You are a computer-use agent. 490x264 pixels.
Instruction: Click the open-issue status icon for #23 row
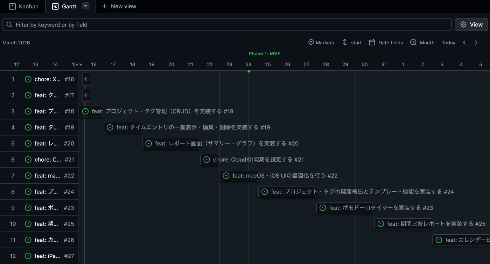pos(28,208)
